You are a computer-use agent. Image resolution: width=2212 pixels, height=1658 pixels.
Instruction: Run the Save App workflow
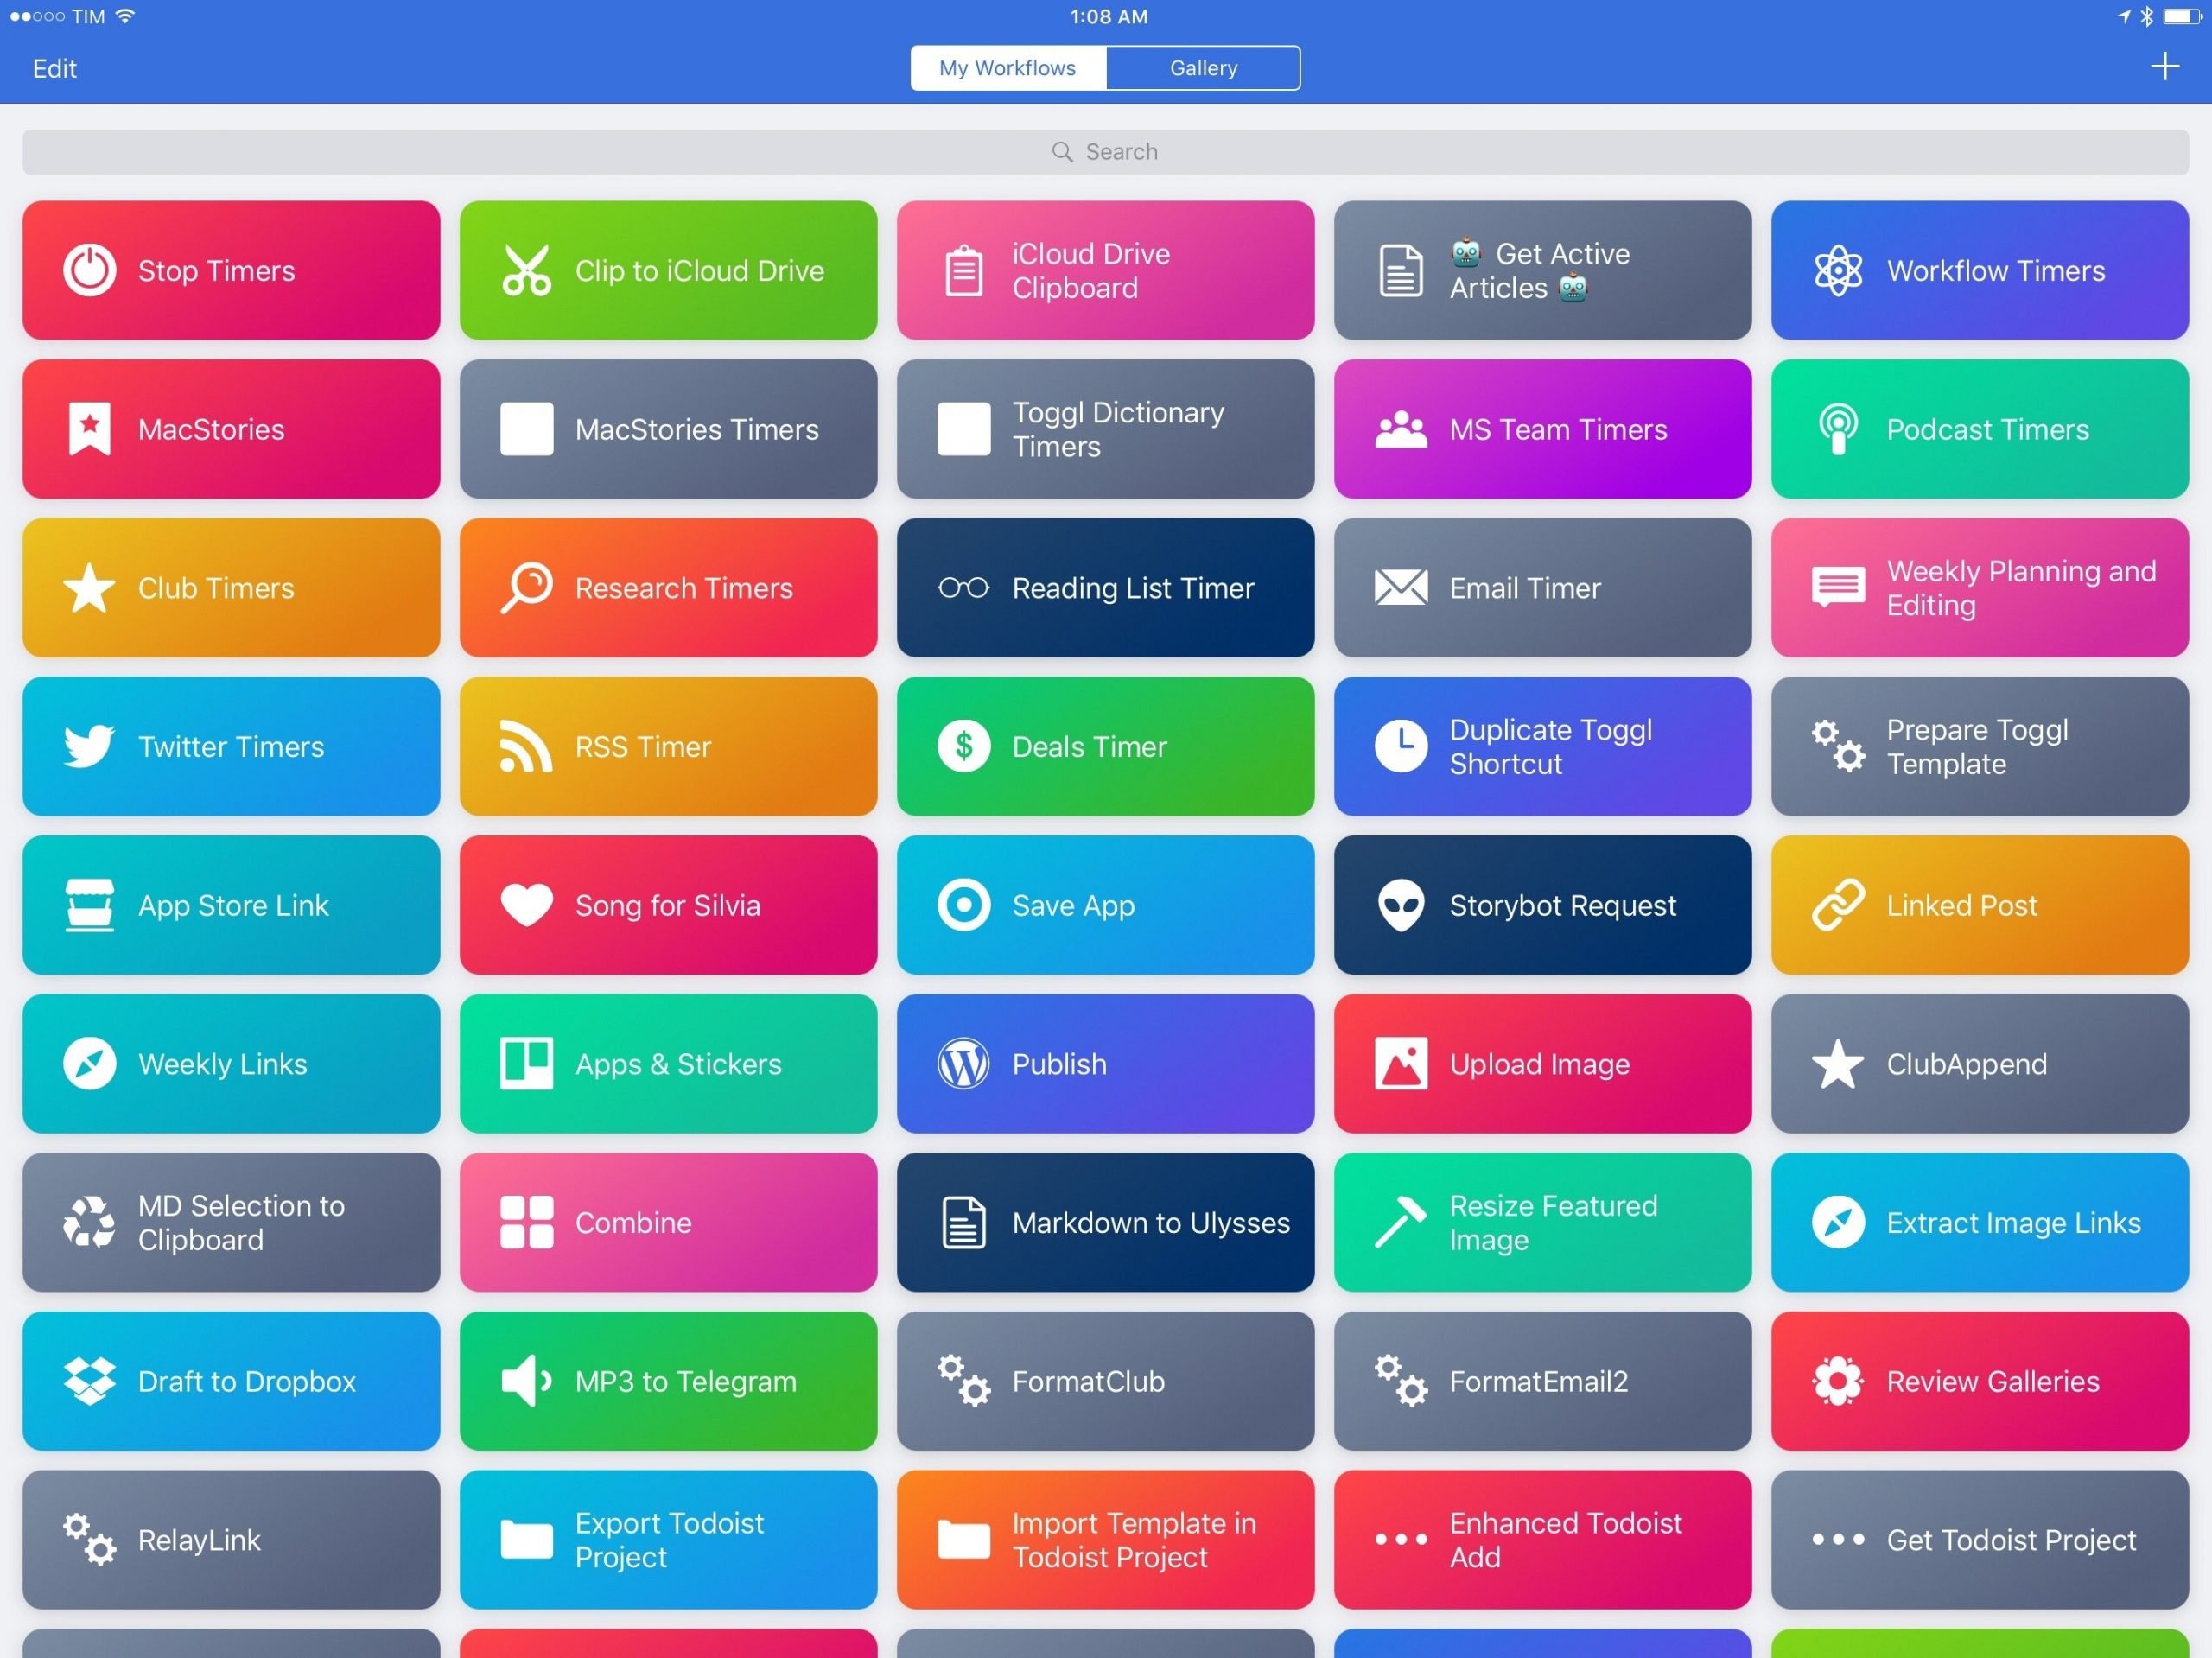click(1105, 905)
